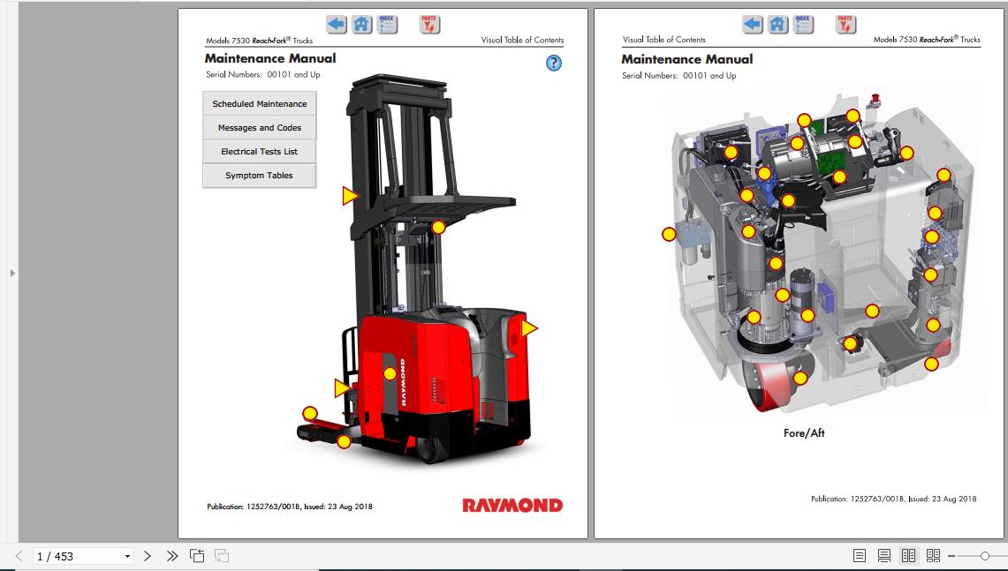Click the yellow dot on the floor pedal
1008x571 pixels.
pyautogui.click(x=850, y=343)
